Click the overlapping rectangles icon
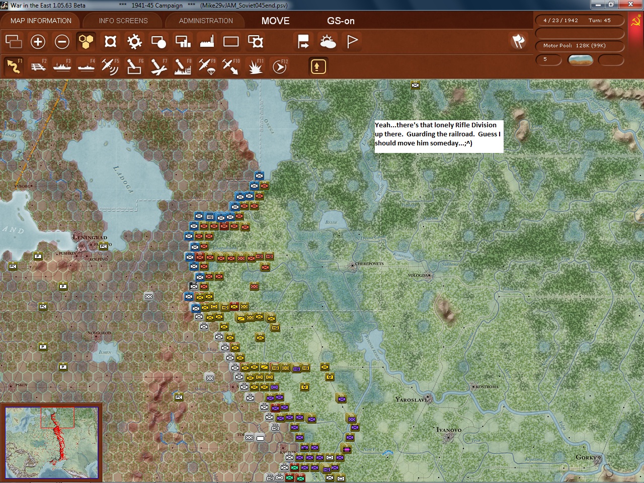Image resolution: width=644 pixels, height=483 pixels. (14, 41)
